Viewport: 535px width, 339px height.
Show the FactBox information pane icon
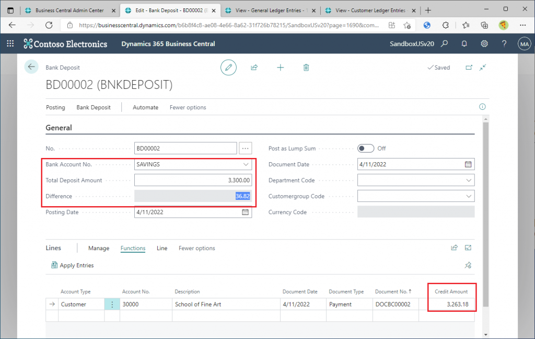pos(482,107)
